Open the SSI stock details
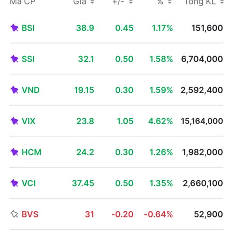 point(28,59)
